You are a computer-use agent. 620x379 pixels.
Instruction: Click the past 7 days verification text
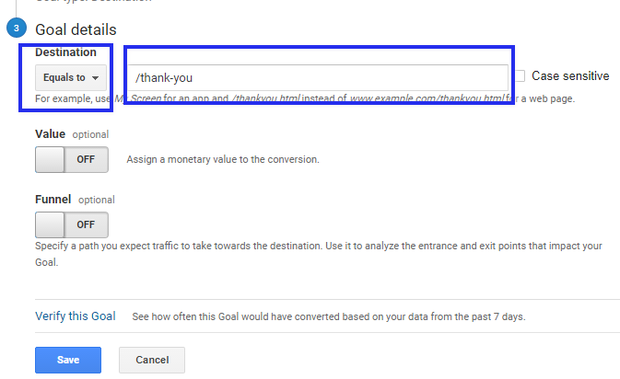(x=329, y=316)
